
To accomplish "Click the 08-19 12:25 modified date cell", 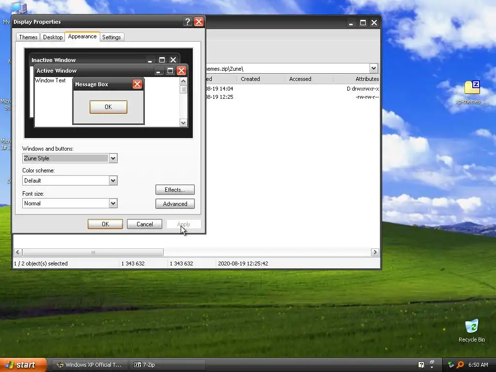I will [x=219, y=97].
